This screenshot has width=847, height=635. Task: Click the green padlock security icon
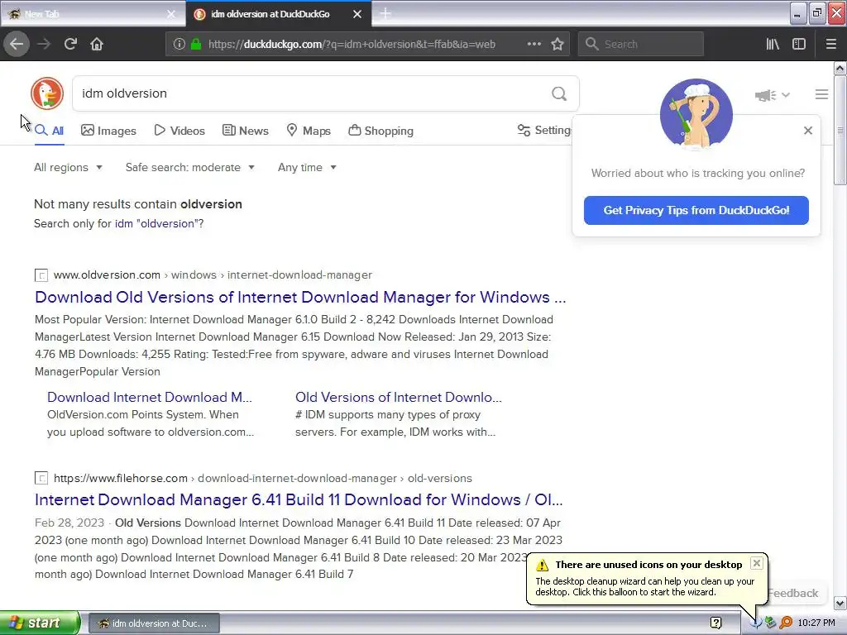point(196,45)
